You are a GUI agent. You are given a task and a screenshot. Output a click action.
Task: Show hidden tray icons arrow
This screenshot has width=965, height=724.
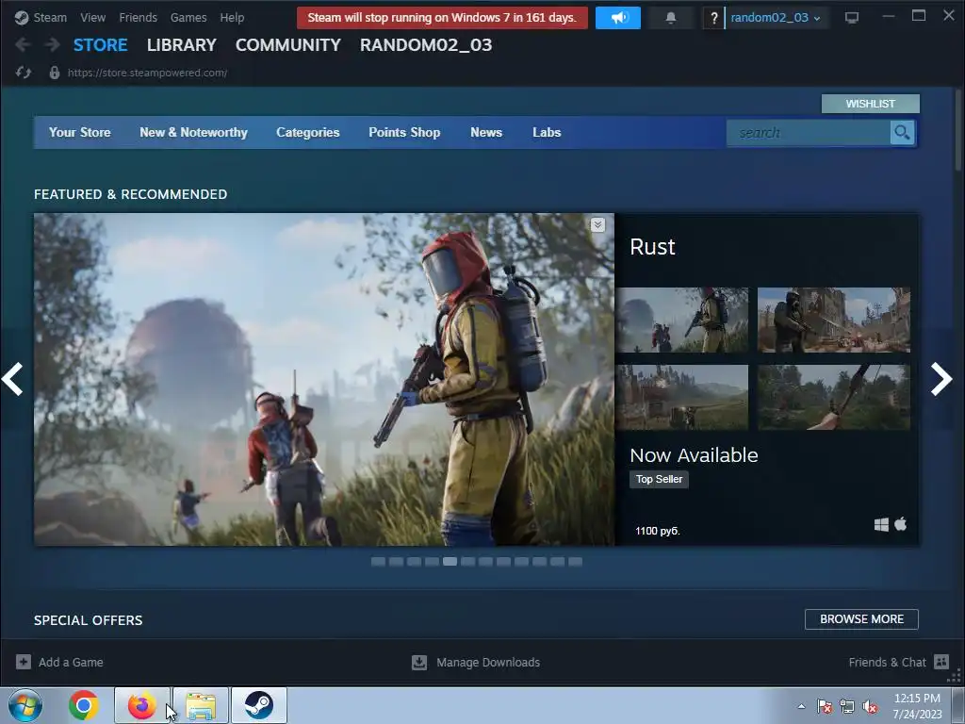801,706
